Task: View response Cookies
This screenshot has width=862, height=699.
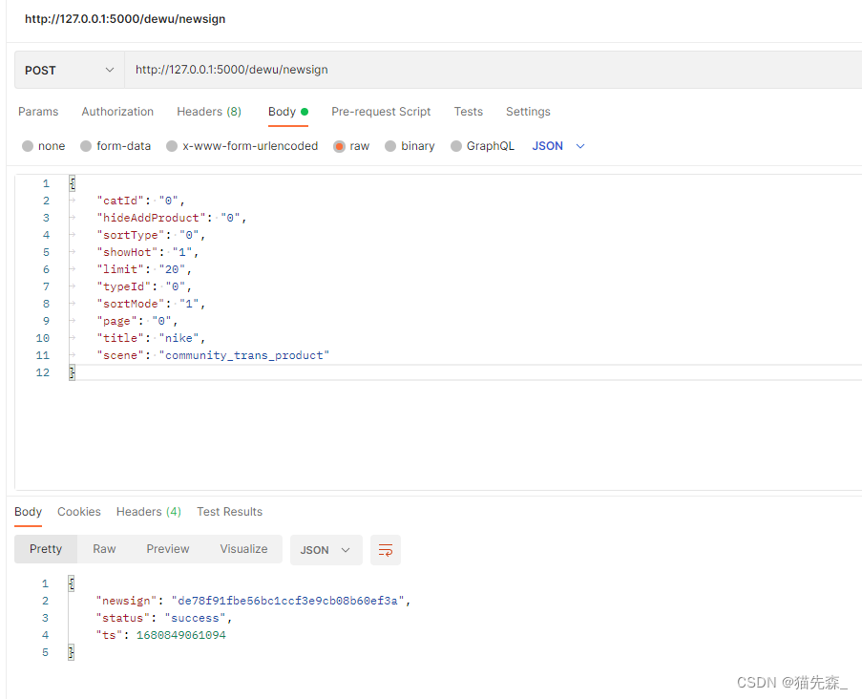Action: tap(78, 512)
